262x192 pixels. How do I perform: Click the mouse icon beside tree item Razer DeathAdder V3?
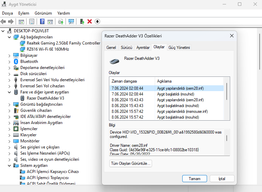[x=22, y=98]
